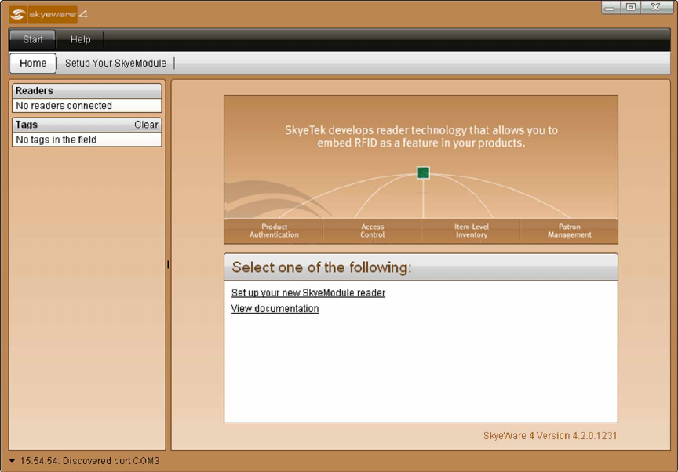The image size is (678, 472).
Task: Click Set up your new SkyeModule reader
Action: pos(308,292)
